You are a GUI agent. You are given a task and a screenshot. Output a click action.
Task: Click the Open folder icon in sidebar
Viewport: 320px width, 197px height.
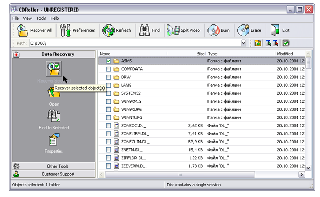54,93
